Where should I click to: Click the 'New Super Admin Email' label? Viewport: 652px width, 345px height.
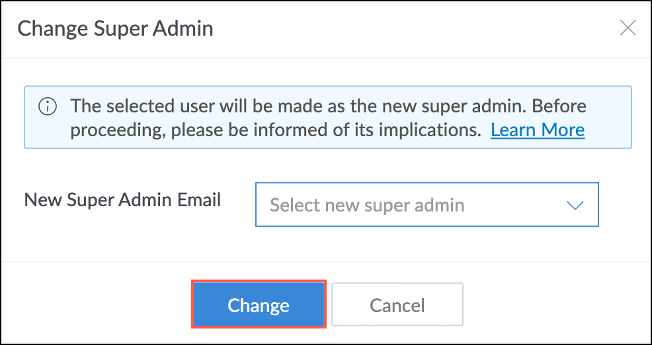123,200
